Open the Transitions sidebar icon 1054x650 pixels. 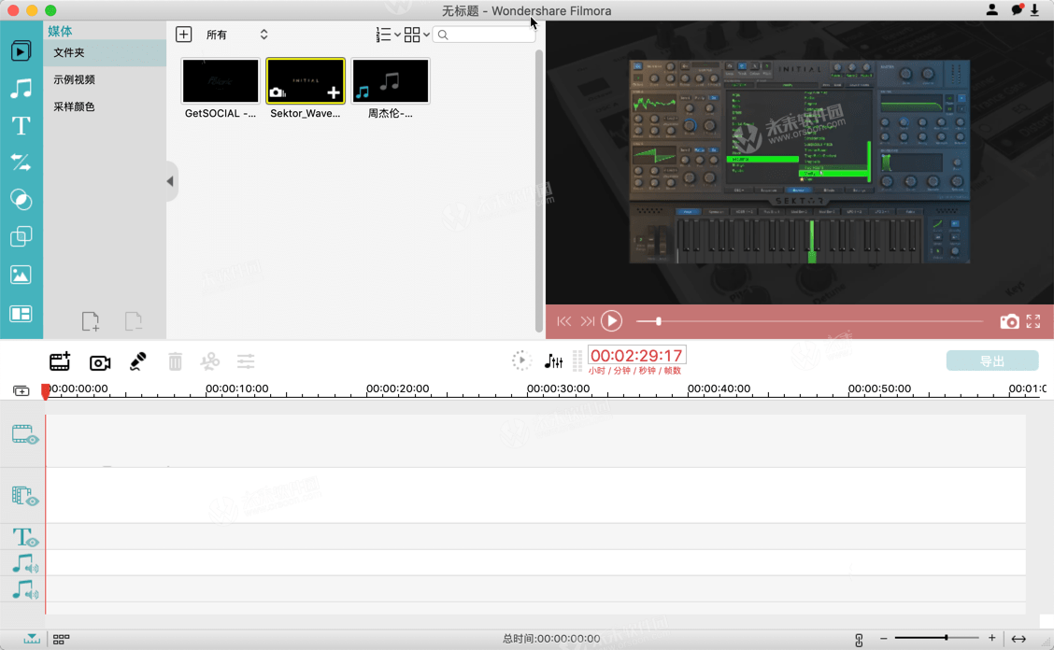click(x=21, y=162)
